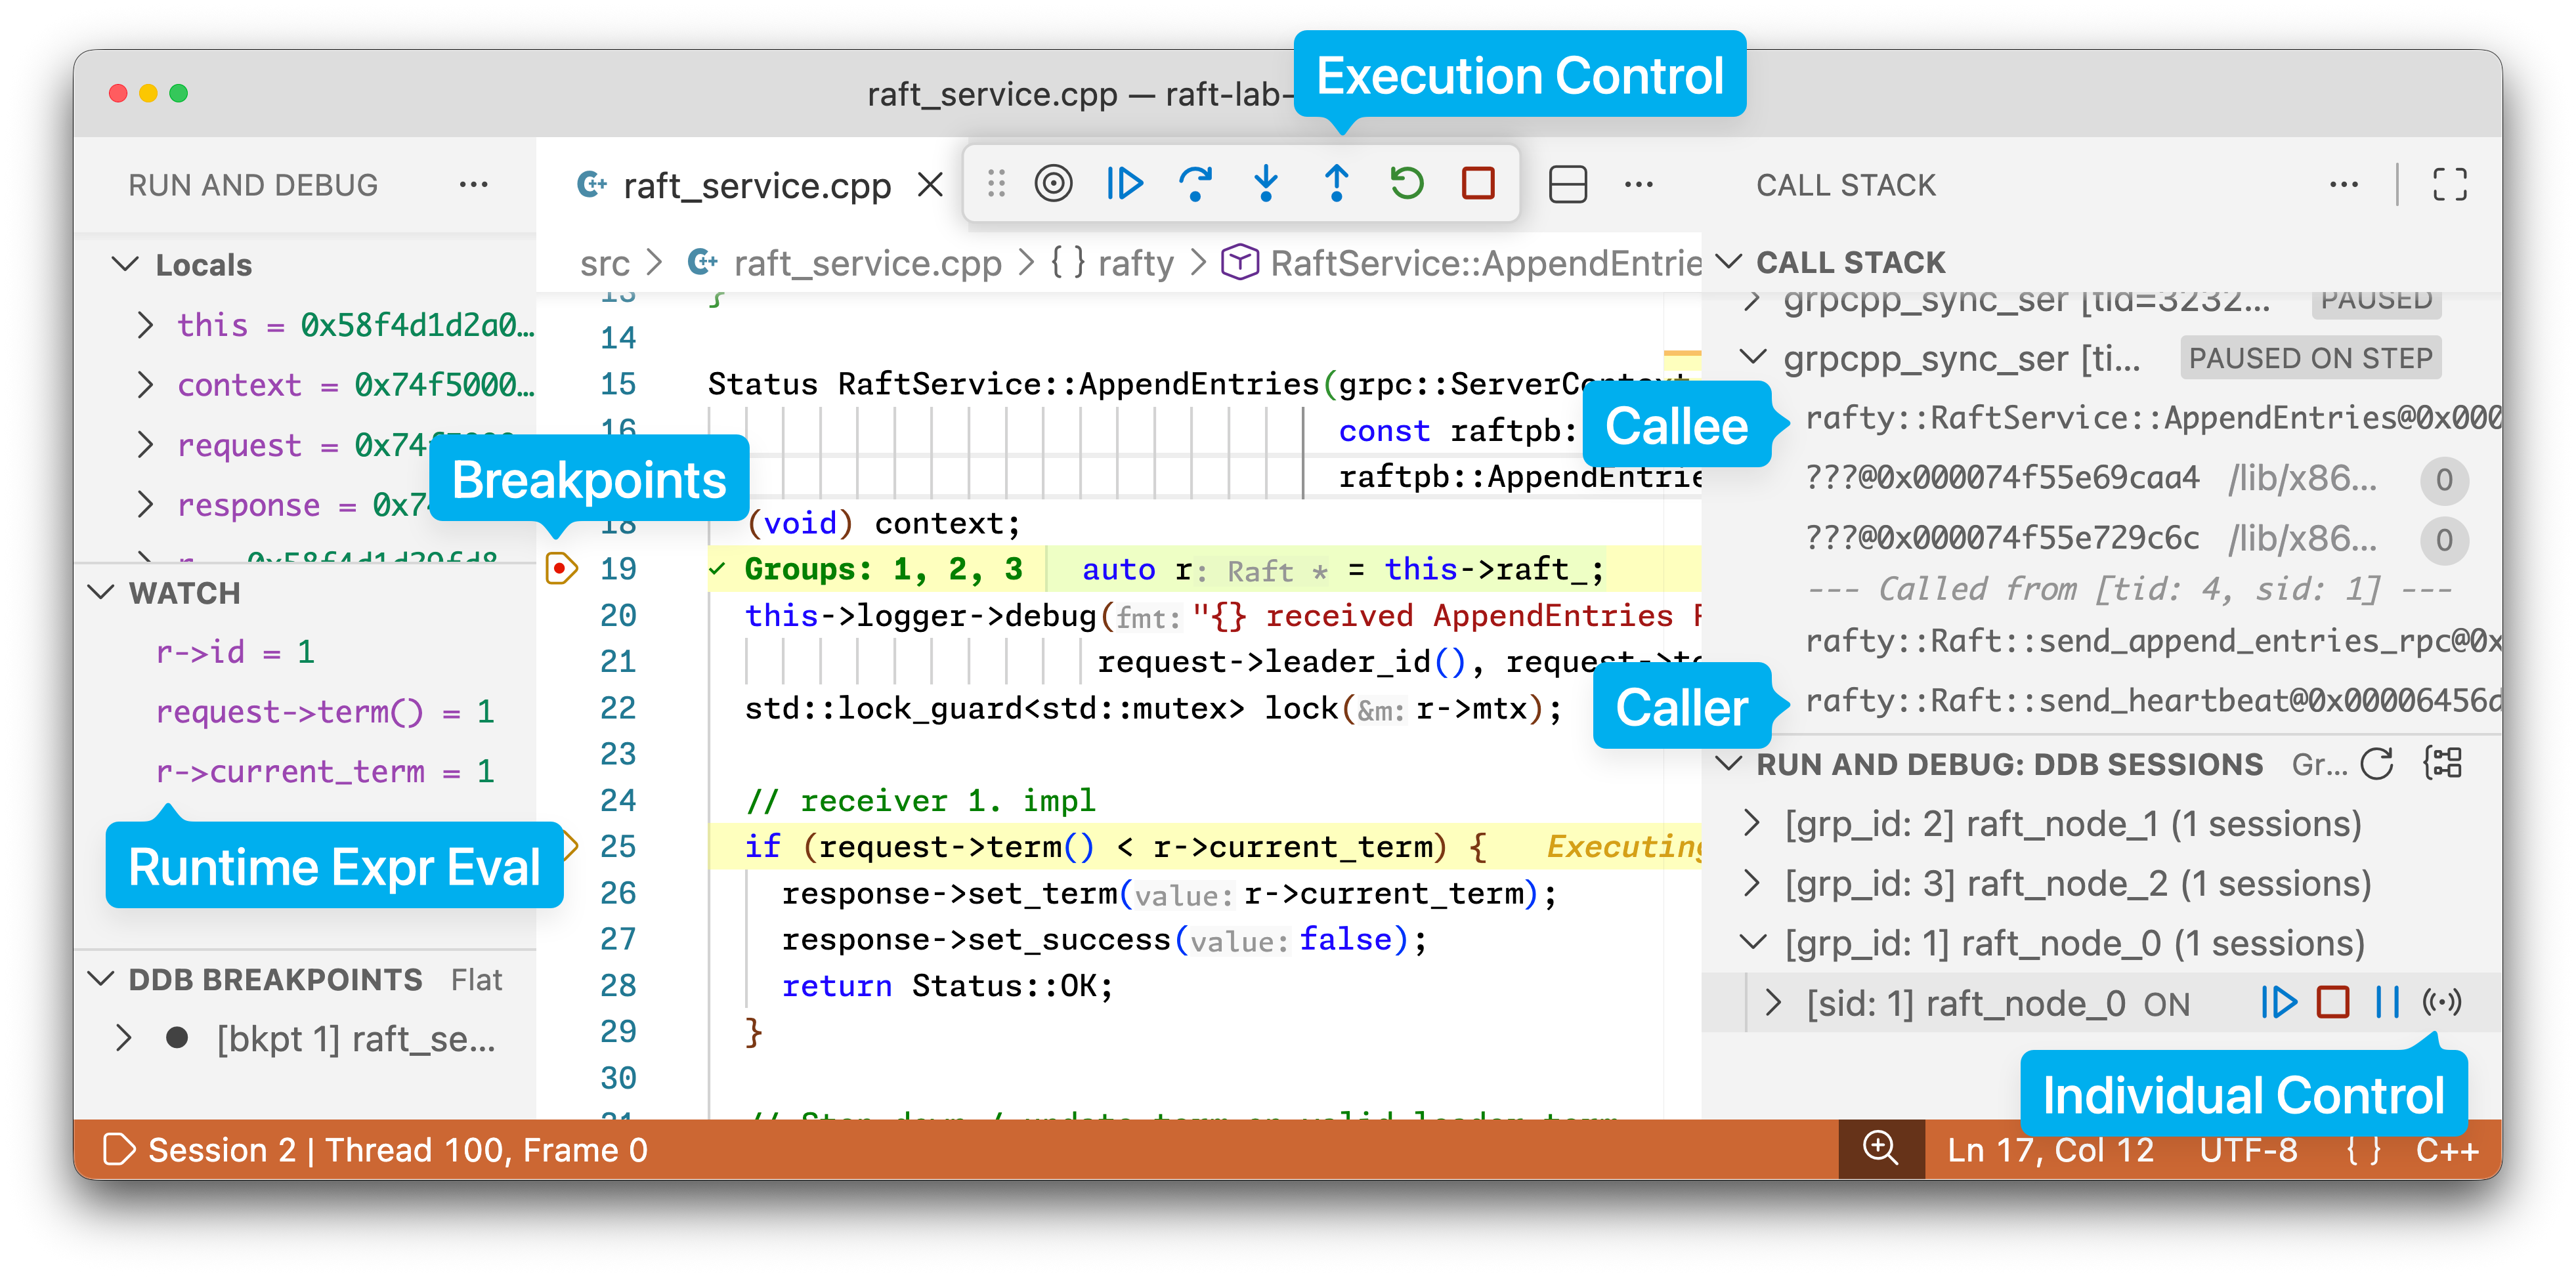This screenshot has height=1277, width=2576.
Task: Open editor more actions ellipsis
Action: 1638,184
